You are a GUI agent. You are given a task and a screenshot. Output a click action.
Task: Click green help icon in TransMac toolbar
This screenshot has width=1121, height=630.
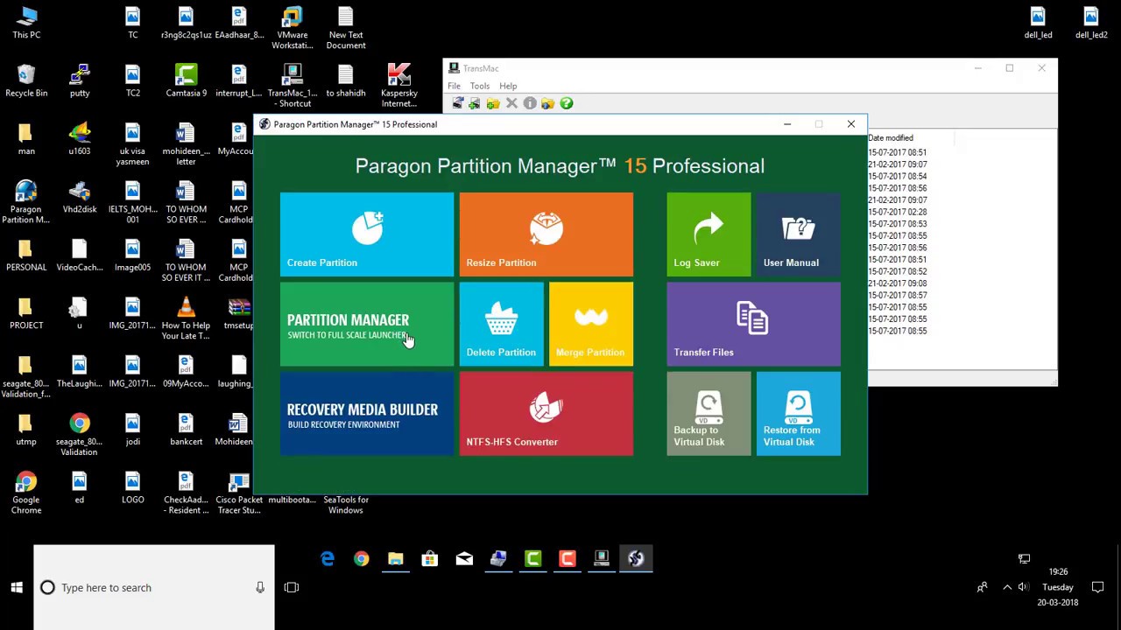(567, 103)
